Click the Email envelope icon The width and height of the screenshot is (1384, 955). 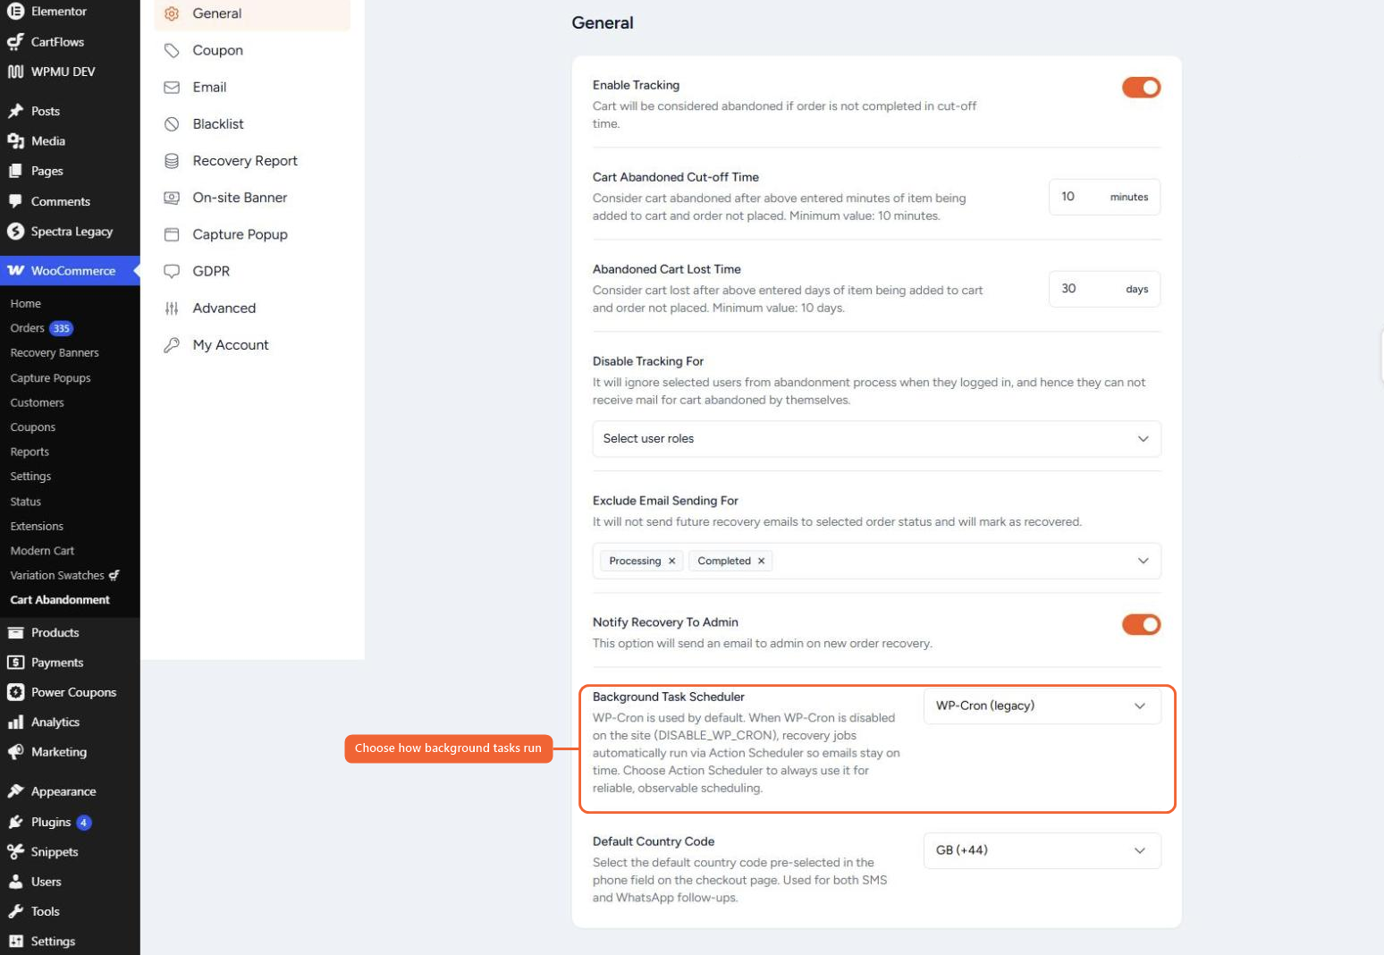[x=172, y=87]
